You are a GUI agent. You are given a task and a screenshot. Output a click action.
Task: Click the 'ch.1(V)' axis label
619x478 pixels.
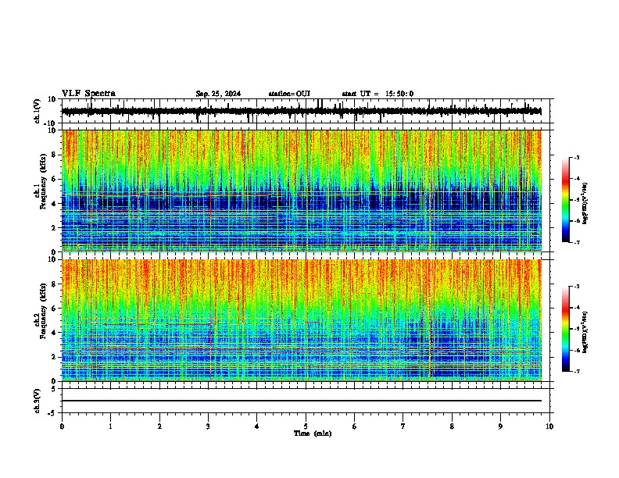click(x=38, y=111)
